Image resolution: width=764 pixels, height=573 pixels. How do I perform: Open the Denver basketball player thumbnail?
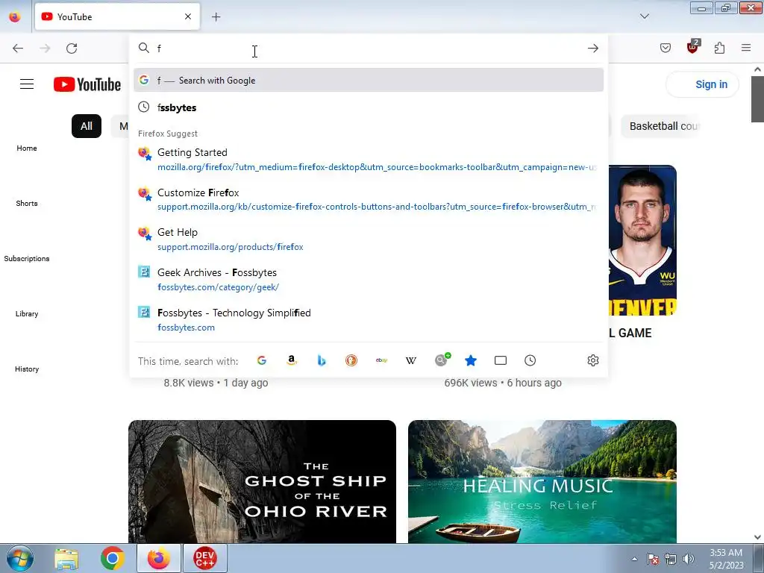(642, 241)
